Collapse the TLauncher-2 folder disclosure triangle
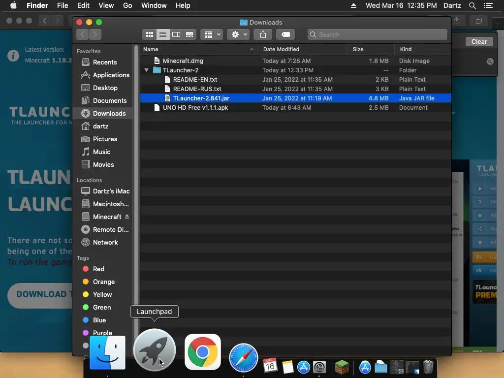This screenshot has width=504, height=378. [x=147, y=70]
